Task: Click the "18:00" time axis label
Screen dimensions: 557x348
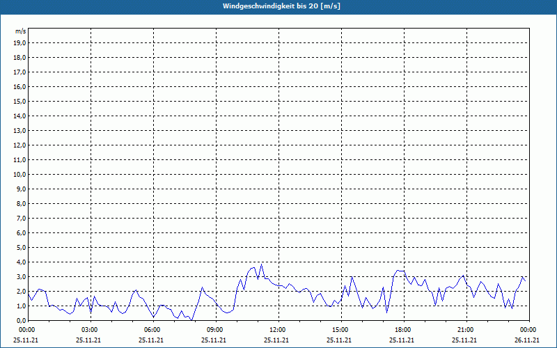Action: coord(404,330)
